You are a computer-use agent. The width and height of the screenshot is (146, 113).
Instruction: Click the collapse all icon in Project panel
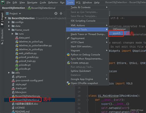[61, 14]
